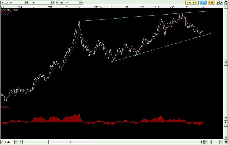Open the XAU/USD symbol dropdown arrow
228x145 pixels.
pyautogui.click(x=26, y=3)
